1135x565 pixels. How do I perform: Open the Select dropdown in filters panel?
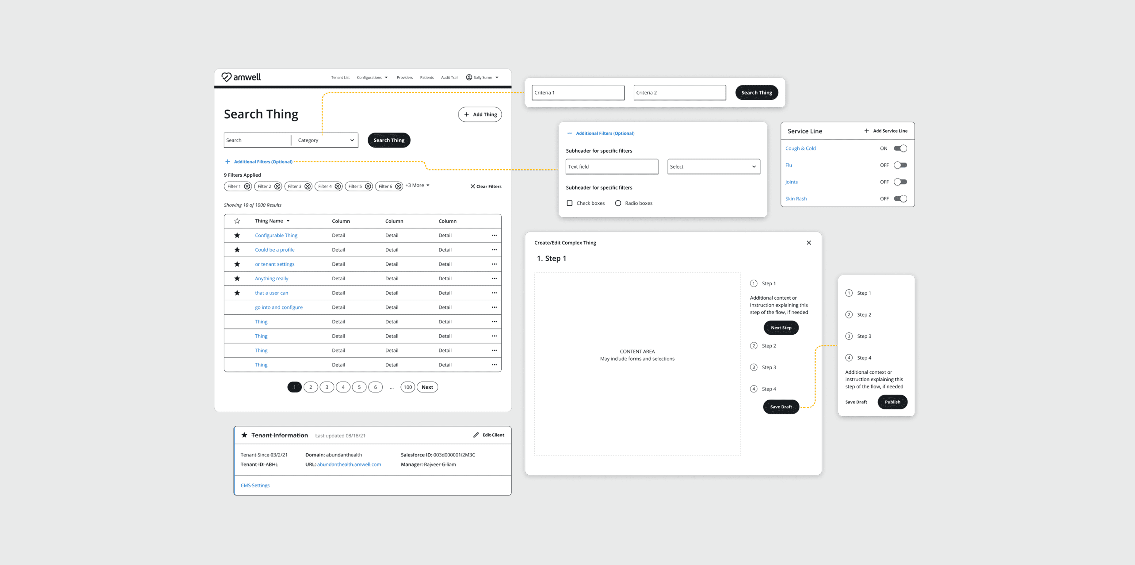[713, 167]
